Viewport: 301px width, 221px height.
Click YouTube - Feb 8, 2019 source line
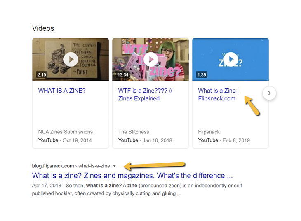tap(224, 140)
